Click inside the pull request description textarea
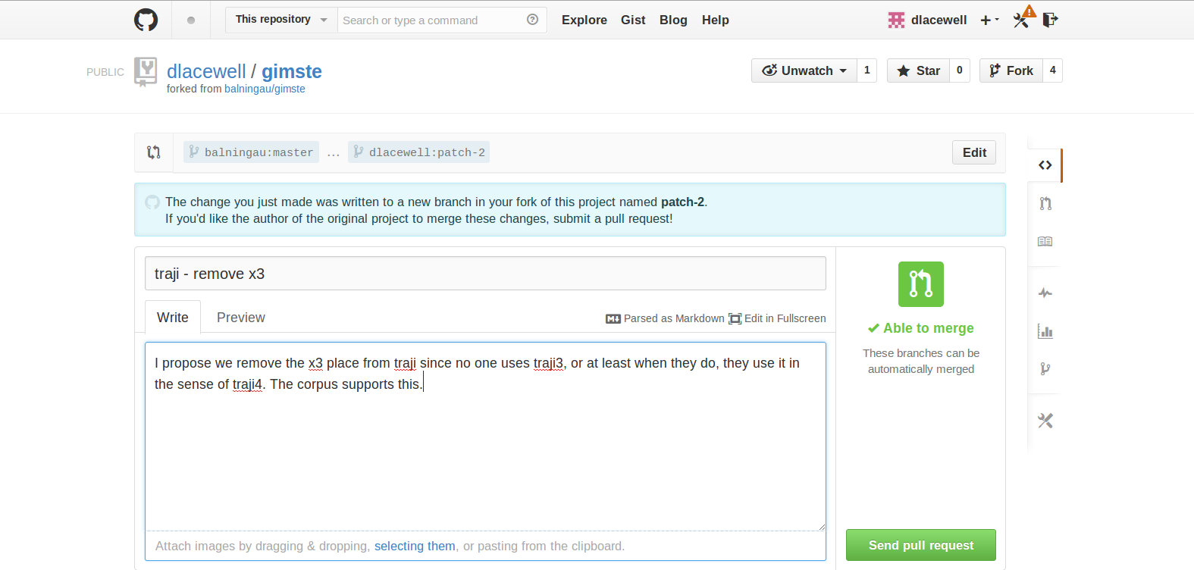1194x570 pixels. point(485,437)
